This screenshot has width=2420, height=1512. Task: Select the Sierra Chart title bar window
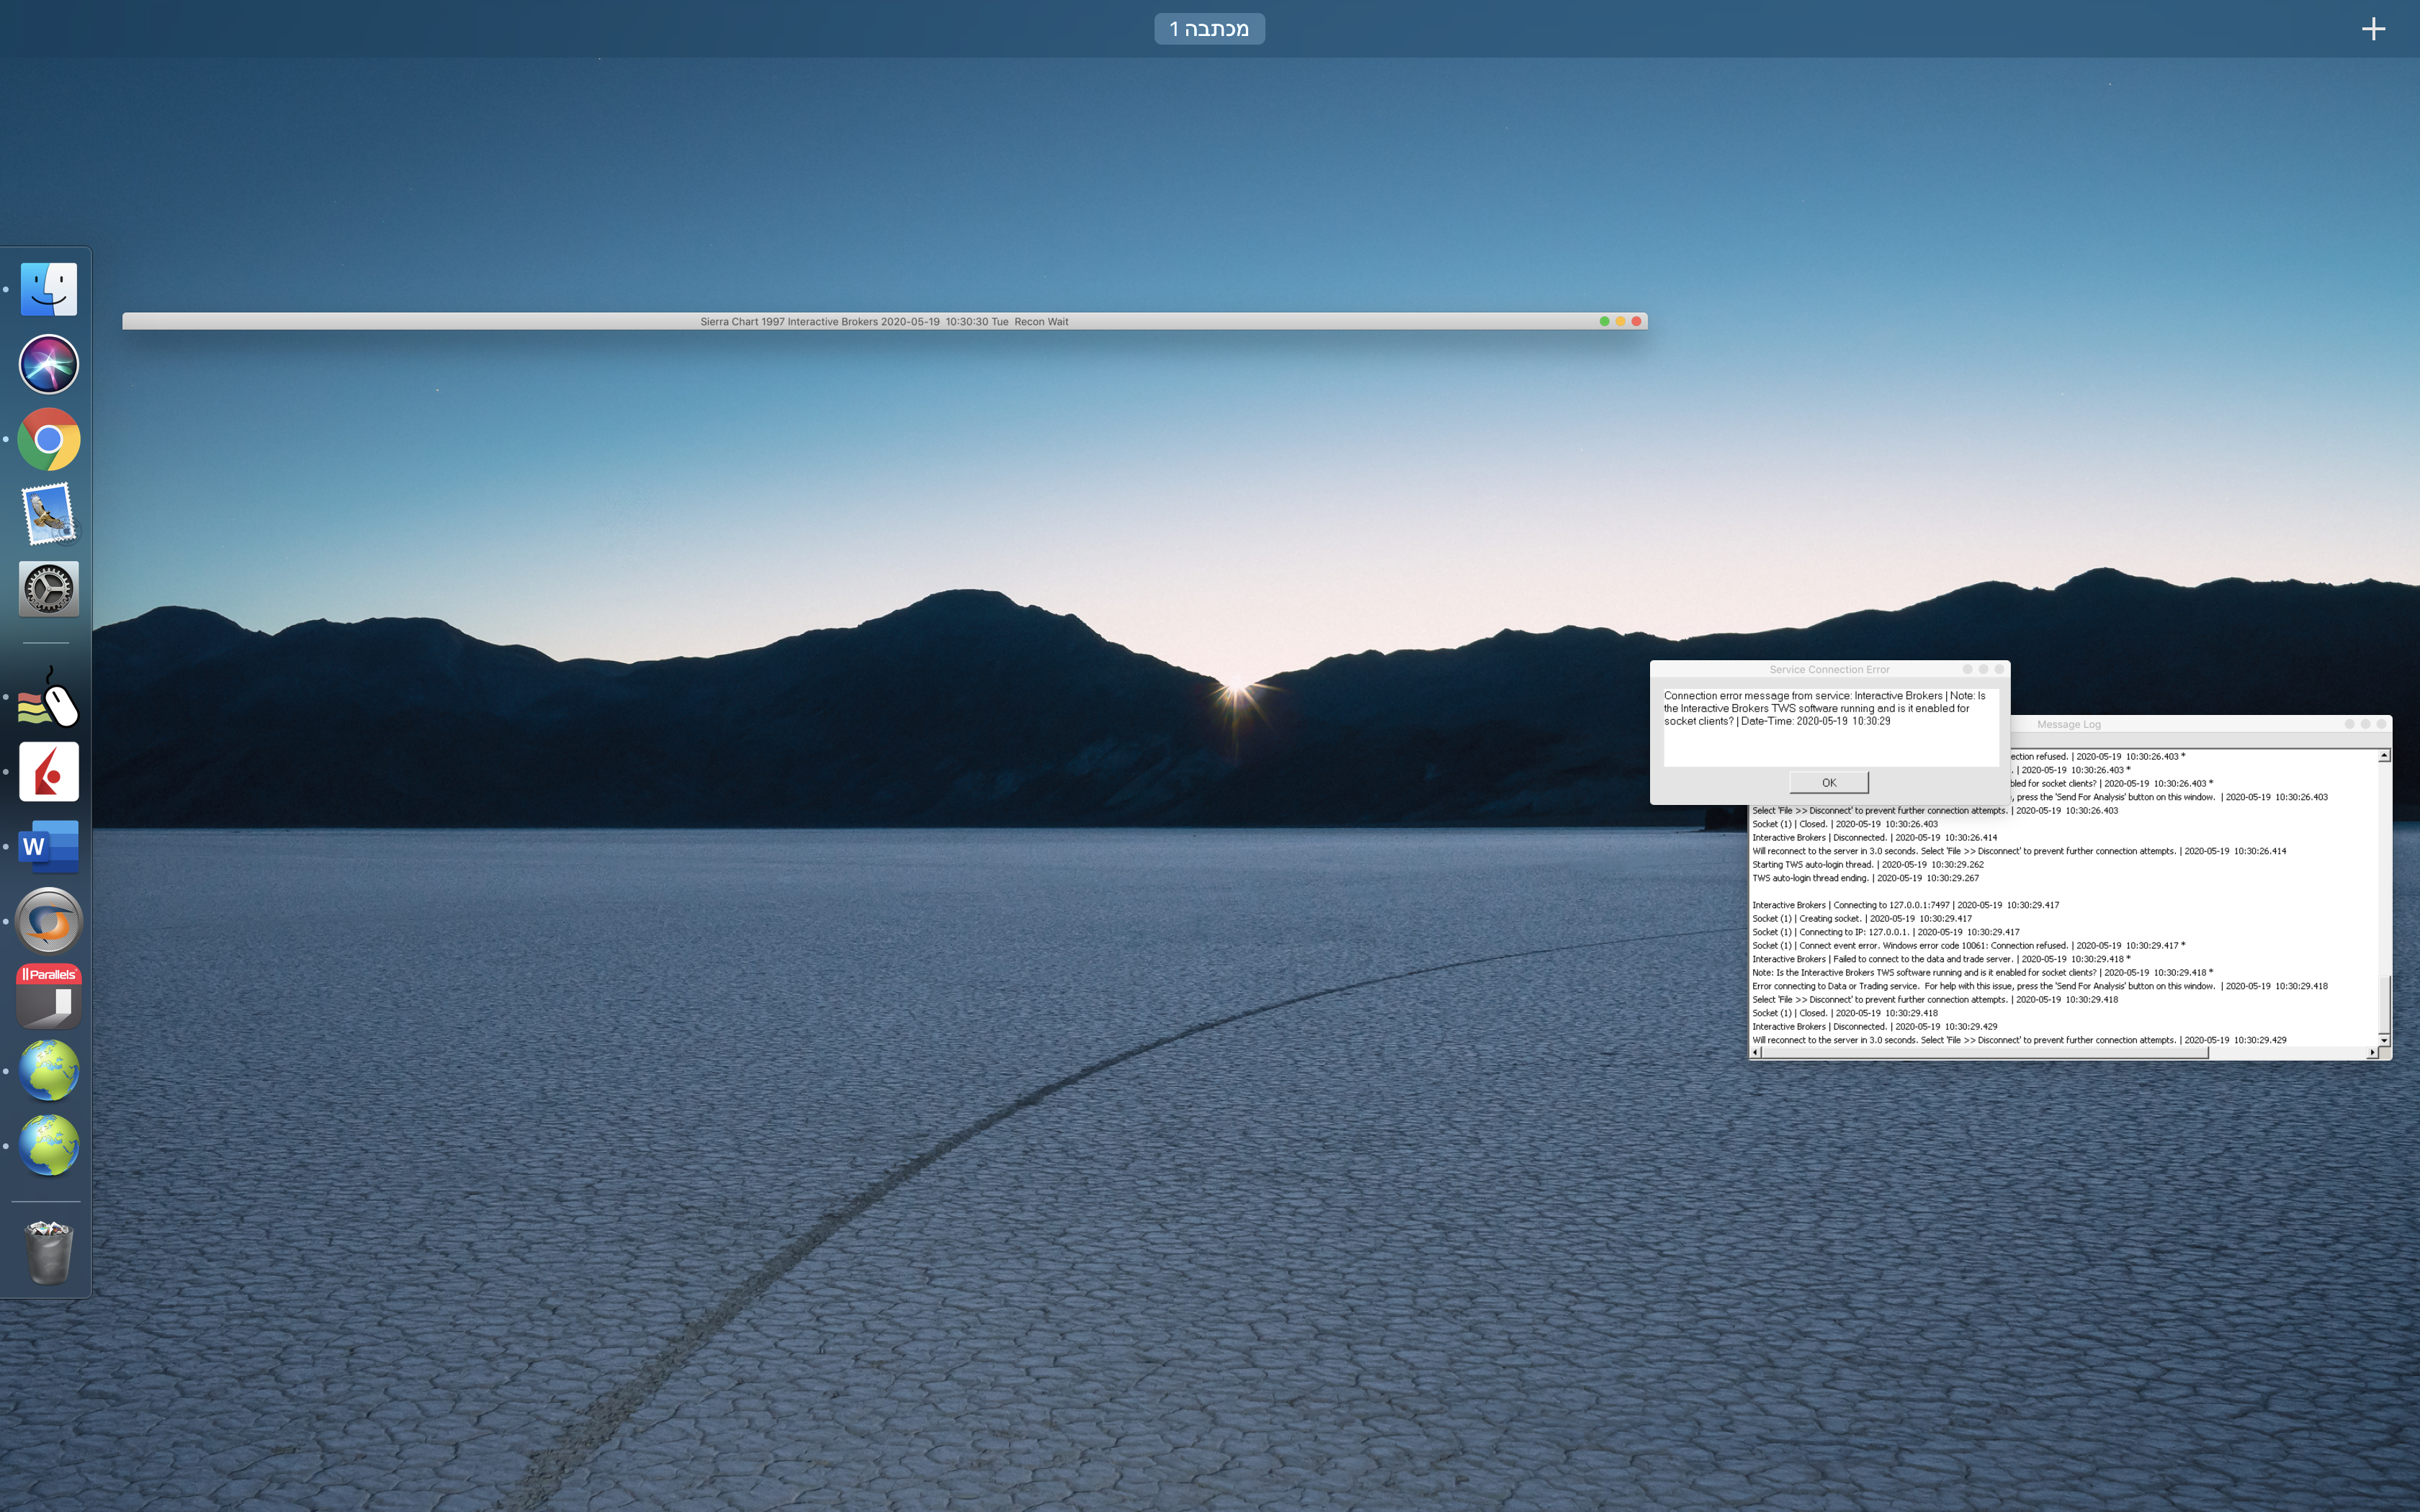pyautogui.click(x=884, y=322)
